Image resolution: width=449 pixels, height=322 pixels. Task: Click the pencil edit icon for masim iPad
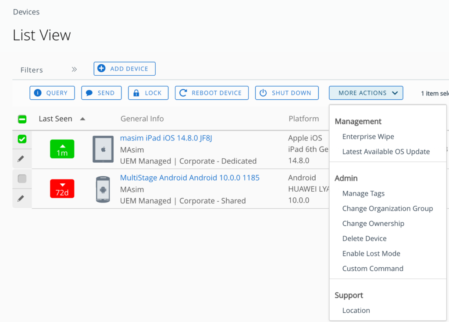pyautogui.click(x=21, y=159)
